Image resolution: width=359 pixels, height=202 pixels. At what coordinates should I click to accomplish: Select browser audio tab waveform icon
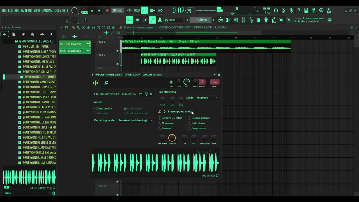4,34
